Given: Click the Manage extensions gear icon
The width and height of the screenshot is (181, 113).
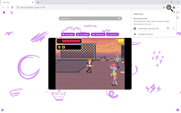Looking at the screenshot, I should [x=135, y=34].
